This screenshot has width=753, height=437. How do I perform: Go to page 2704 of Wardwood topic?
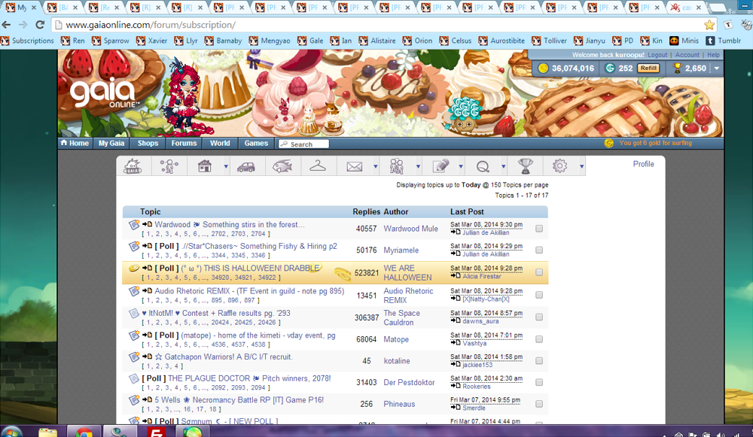tap(258, 234)
